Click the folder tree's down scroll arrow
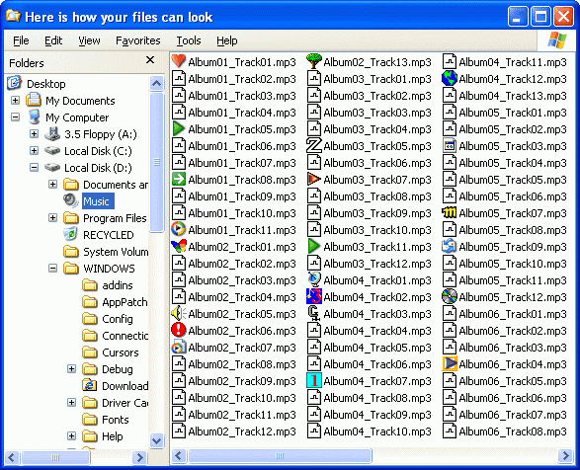 pos(156,440)
